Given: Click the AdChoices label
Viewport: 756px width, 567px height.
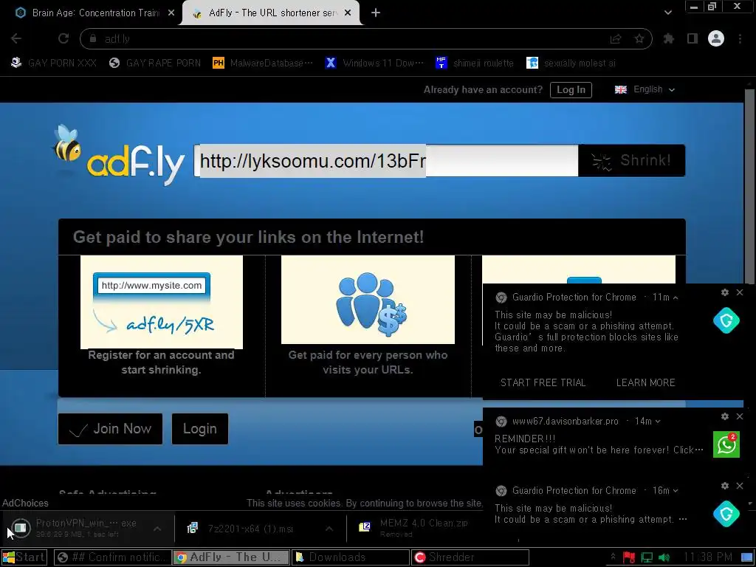Looking at the screenshot, I should [x=26, y=503].
